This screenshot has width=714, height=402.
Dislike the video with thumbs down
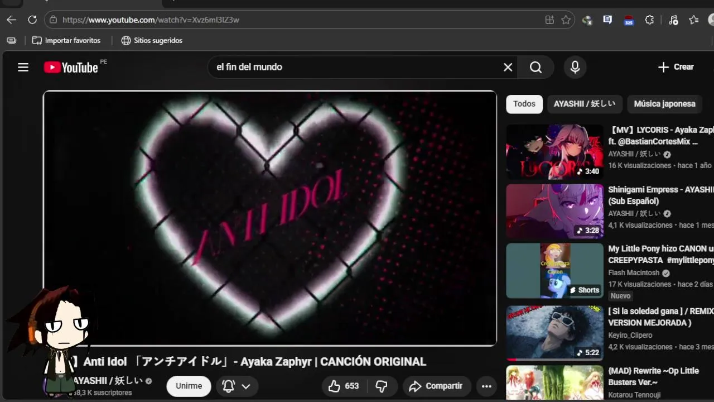pyautogui.click(x=382, y=386)
